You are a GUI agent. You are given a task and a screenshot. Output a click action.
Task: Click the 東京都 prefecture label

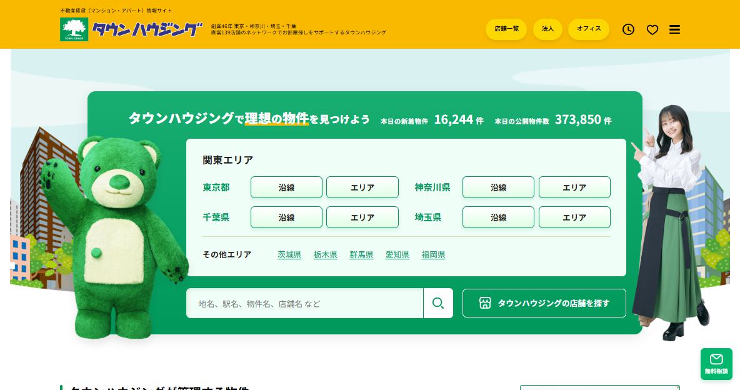pos(216,187)
